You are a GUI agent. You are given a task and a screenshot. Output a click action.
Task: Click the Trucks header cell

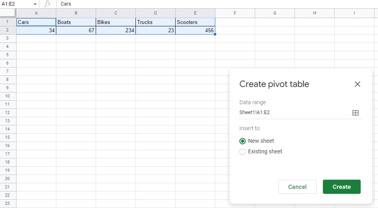pos(156,22)
